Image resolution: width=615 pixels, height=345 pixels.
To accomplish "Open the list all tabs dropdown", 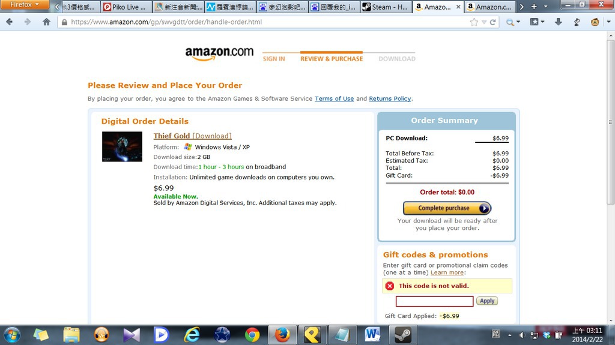I will (545, 7).
